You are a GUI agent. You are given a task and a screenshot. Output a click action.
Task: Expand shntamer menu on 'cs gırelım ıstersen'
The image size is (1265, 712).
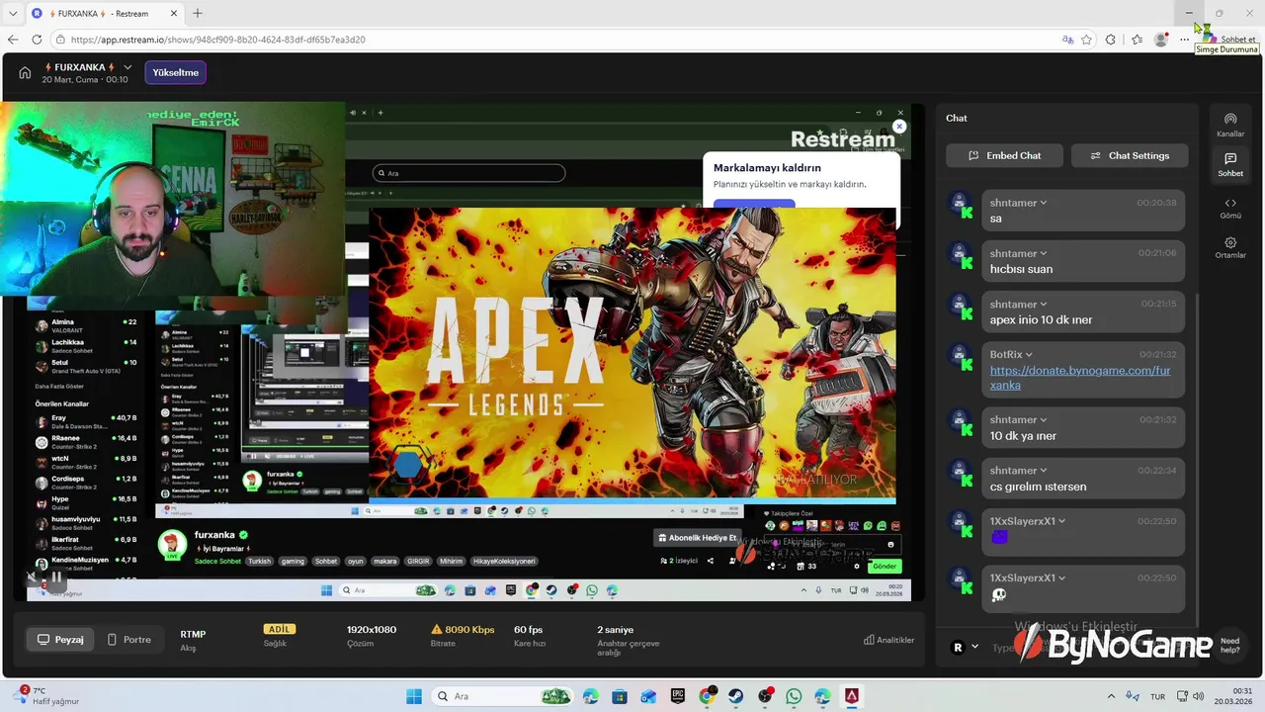[x=1044, y=471]
